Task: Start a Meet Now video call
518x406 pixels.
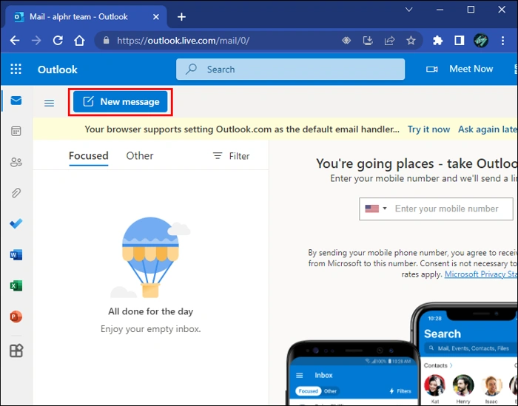Action: click(x=460, y=69)
